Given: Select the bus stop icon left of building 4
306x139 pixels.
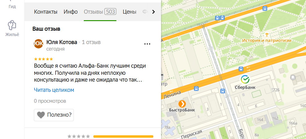Looking at the screenshot, I should click(223, 91).
